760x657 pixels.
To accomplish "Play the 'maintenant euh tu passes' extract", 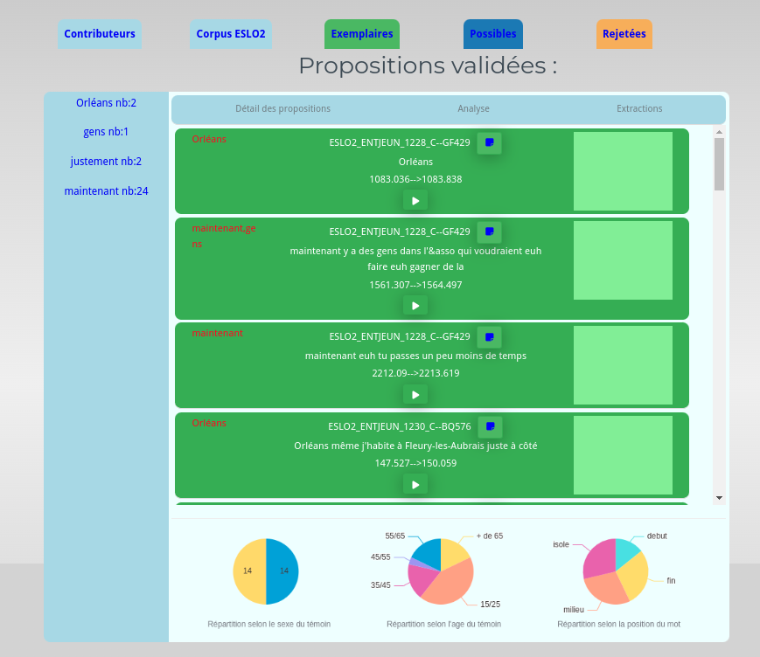I will point(415,395).
